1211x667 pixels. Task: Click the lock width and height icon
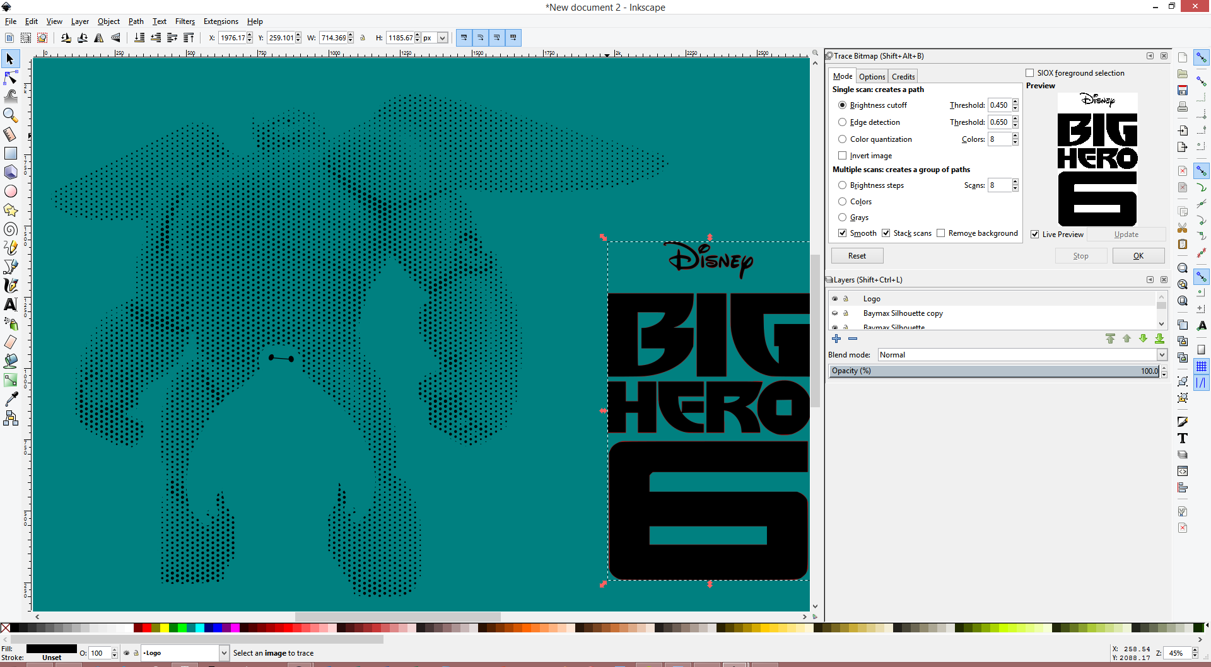tap(363, 38)
